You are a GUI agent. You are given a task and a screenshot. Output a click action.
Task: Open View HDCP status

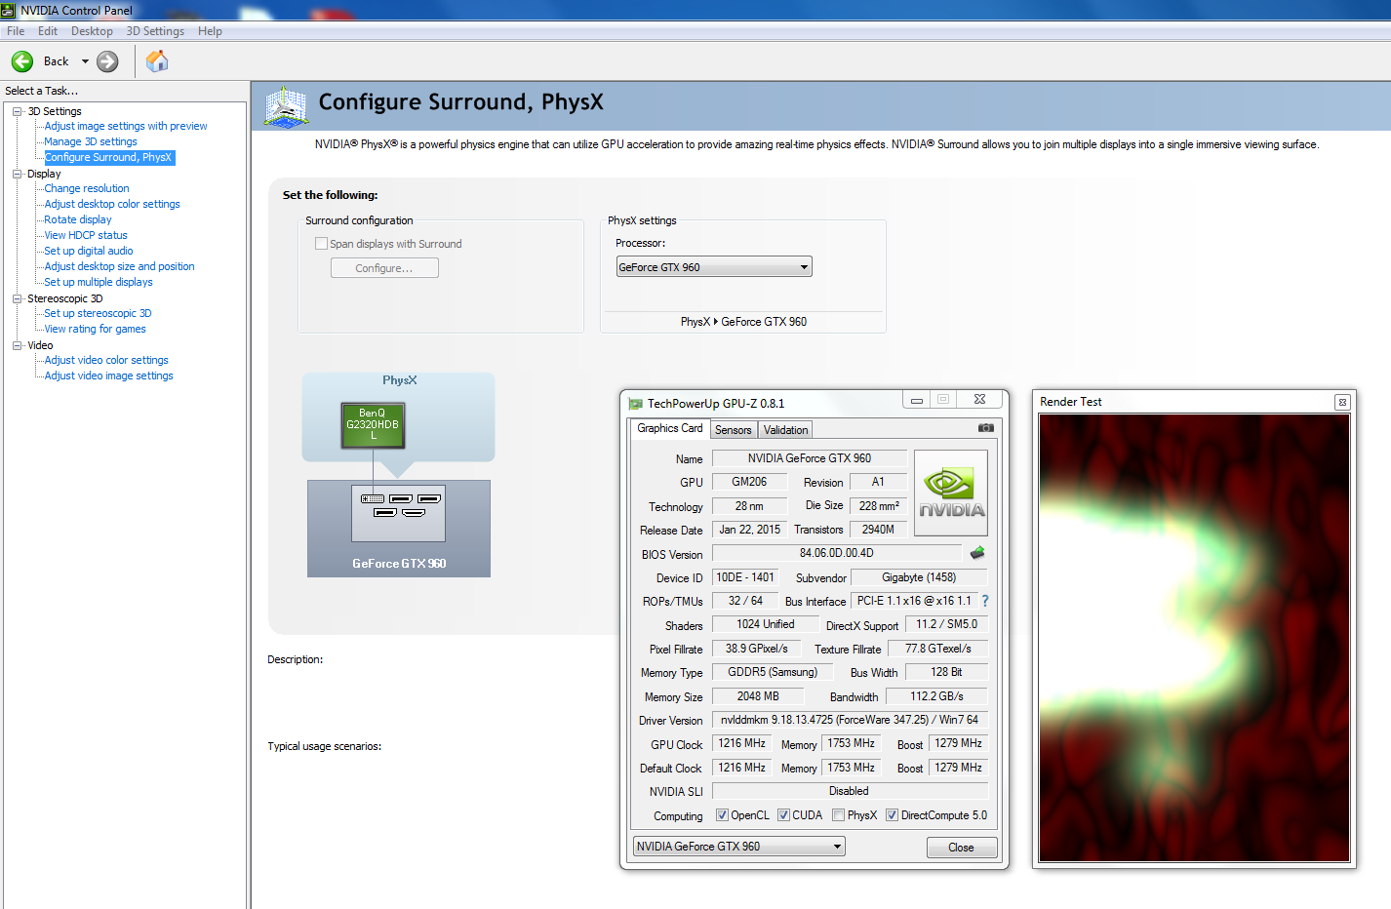(x=86, y=235)
